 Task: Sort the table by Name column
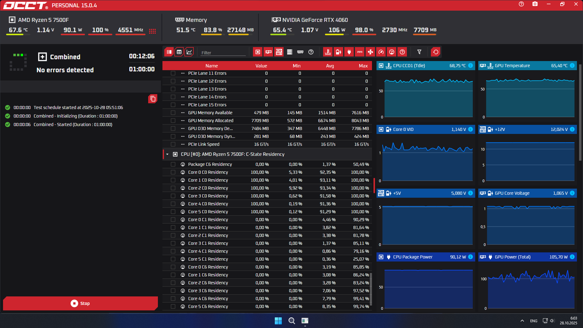coord(211,66)
